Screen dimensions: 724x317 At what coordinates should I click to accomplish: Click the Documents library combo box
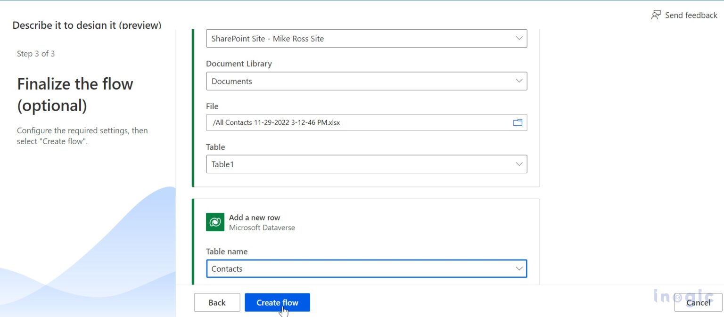[358, 81]
